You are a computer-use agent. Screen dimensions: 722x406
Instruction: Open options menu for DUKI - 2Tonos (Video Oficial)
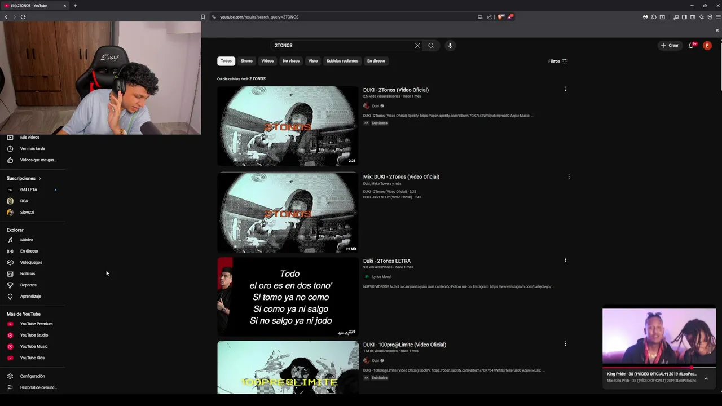coord(565,89)
